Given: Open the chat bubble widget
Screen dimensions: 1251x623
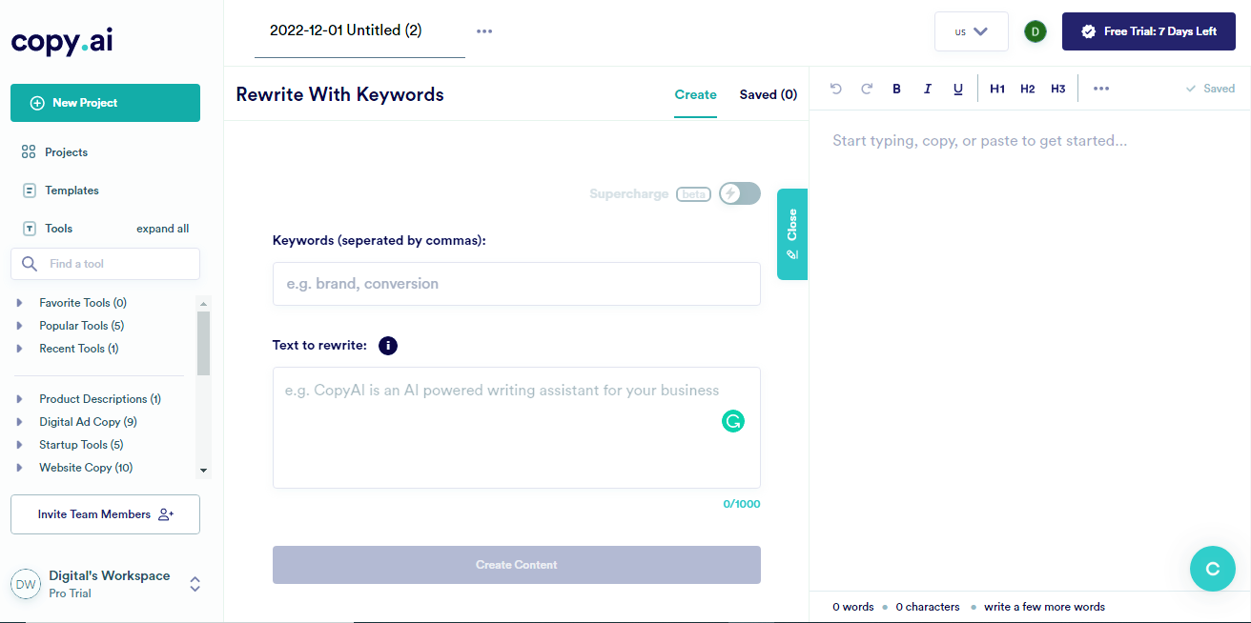Looking at the screenshot, I should (x=1213, y=569).
